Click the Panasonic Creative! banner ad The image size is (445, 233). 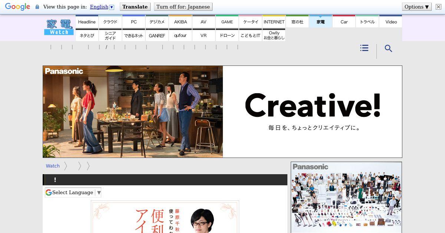[222, 112]
